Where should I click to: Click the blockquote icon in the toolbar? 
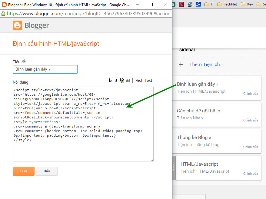click(x=128, y=80)
